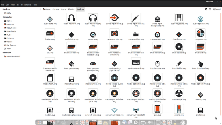This screenshot has width=222, height=125.
Task: Go back with the path bar arrow
Action: click(x=40, y=9)
